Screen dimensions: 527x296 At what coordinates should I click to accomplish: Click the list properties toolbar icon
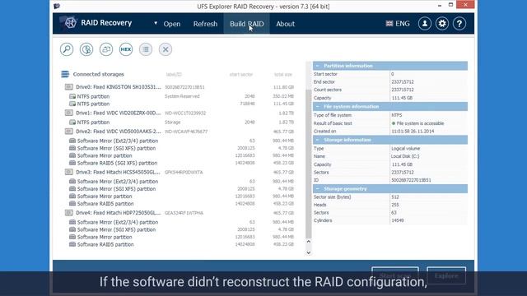click(x=146, y=49)
